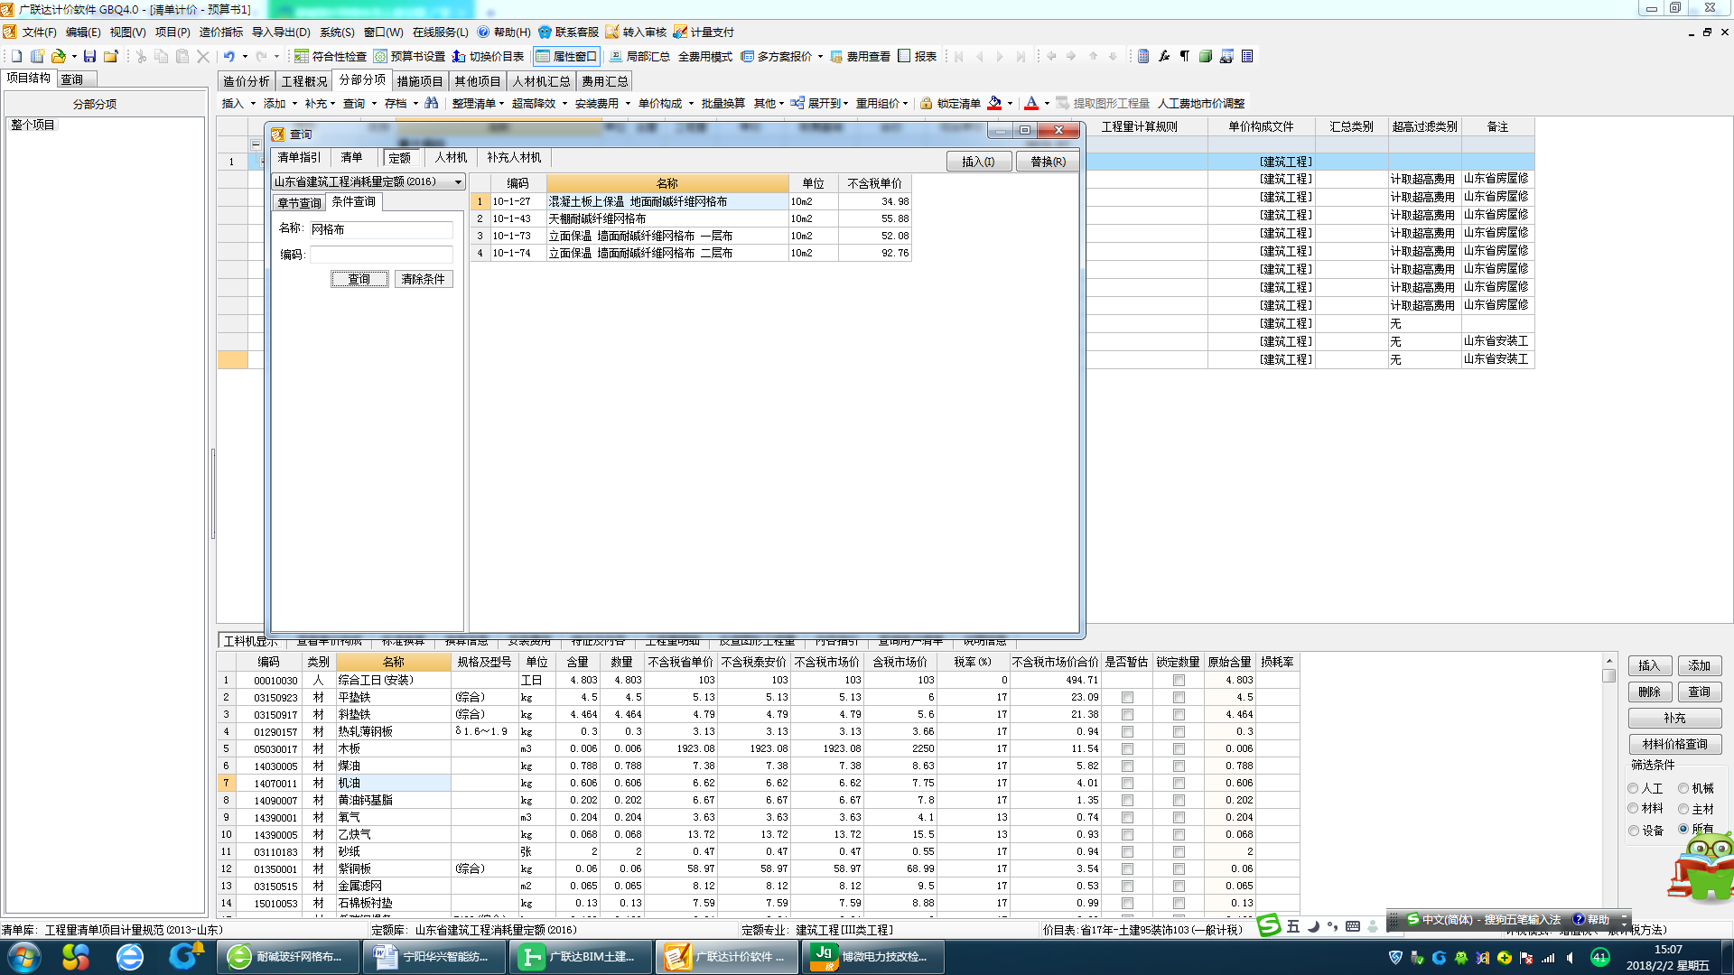Switch to 措施项目 tab
This screenshot has width=1734, height=975.
coord(420,81)
